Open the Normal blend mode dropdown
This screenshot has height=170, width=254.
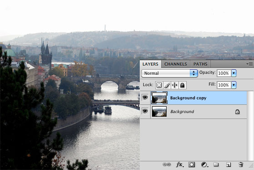click(x=169, y=73)
